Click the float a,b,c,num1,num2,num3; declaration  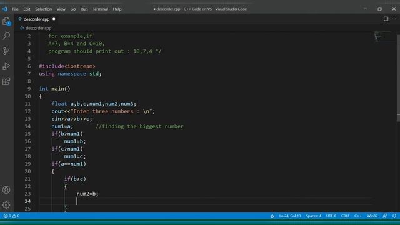coord(94,104)
